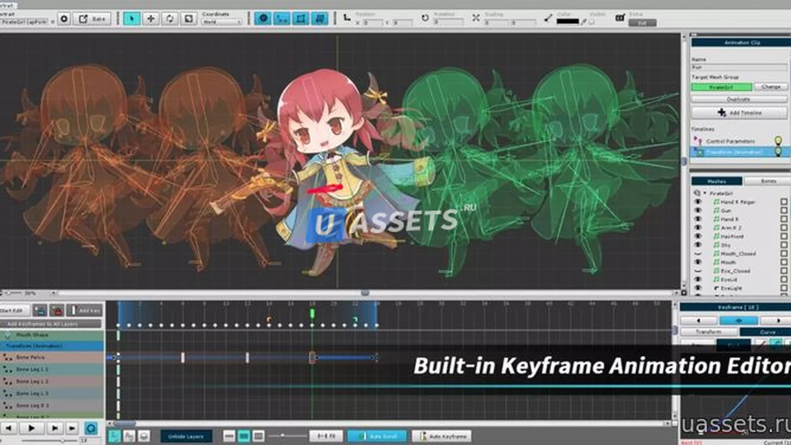
Task: Toggle Auto Keyframe
Action: [x=441, y=436]
